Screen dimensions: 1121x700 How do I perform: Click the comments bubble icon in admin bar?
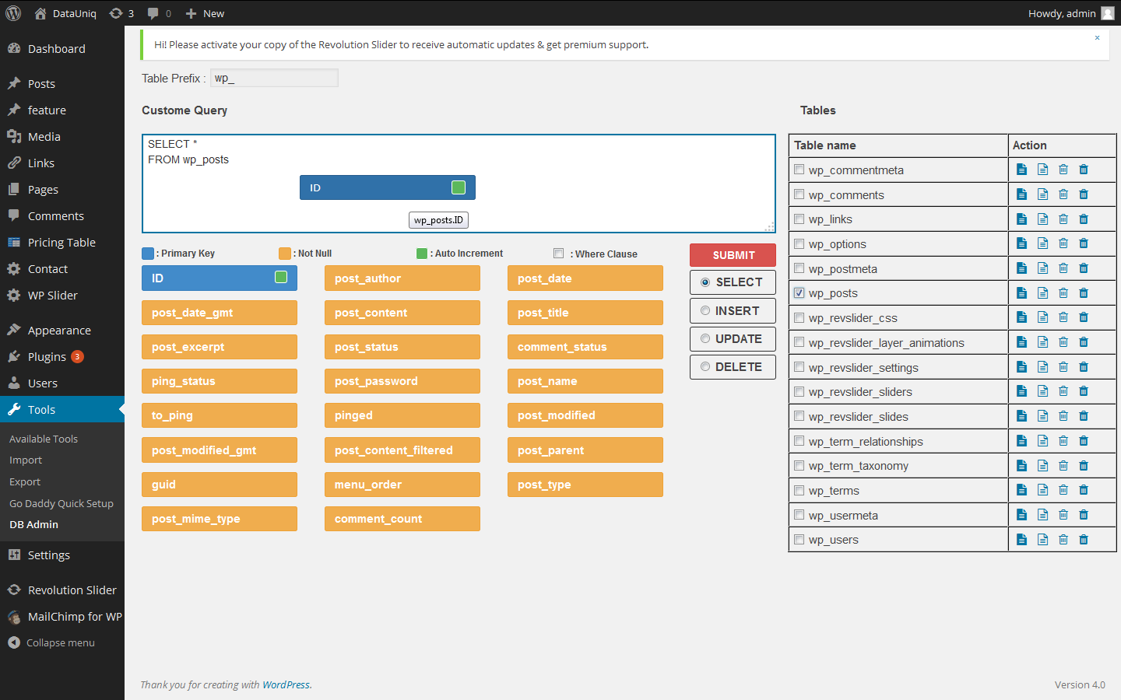153,13
